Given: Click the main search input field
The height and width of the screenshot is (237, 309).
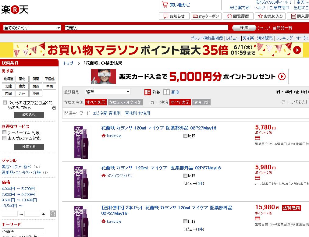Looking at the screenshot, I should coord(146,28).
